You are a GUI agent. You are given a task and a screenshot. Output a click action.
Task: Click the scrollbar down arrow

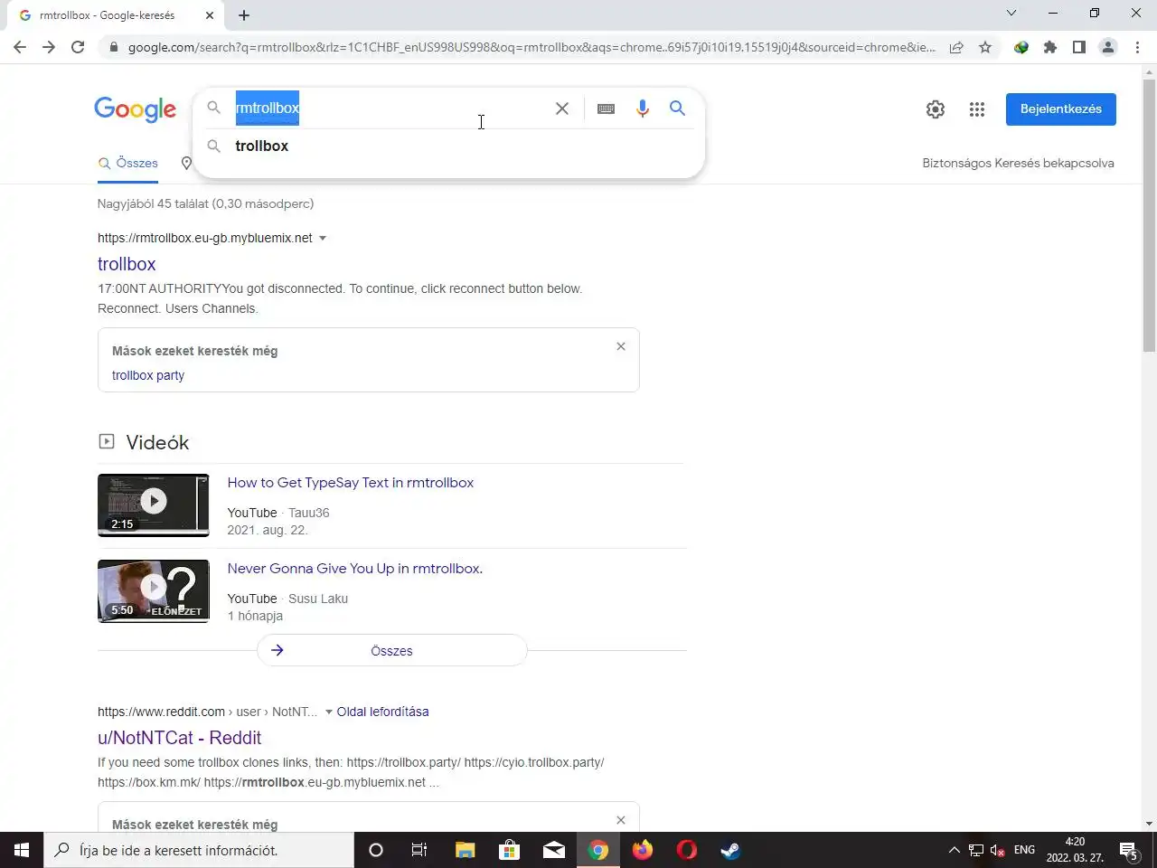(x=1149, y=824)
